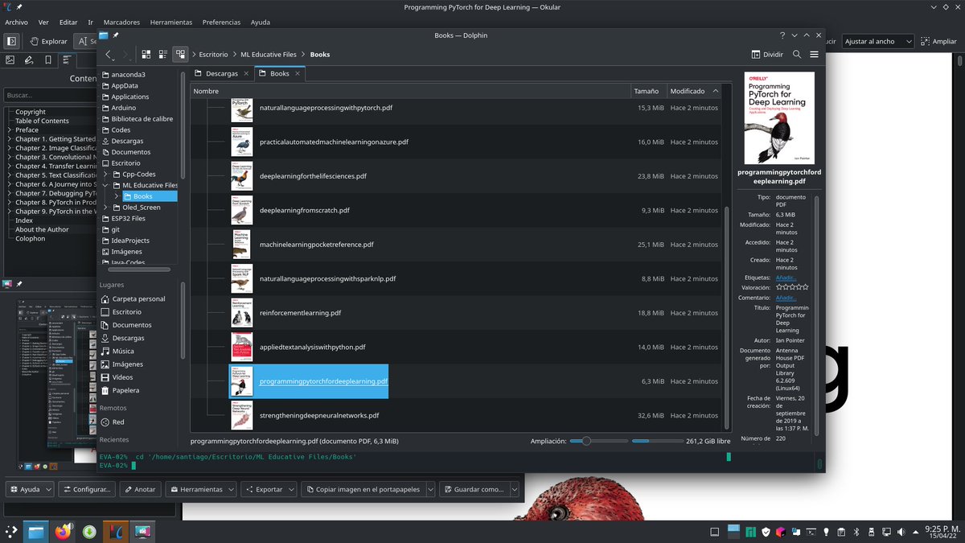Screen dimensions: 965x543
Task: Set the Valoración star rating
Action: click(792, 287)
